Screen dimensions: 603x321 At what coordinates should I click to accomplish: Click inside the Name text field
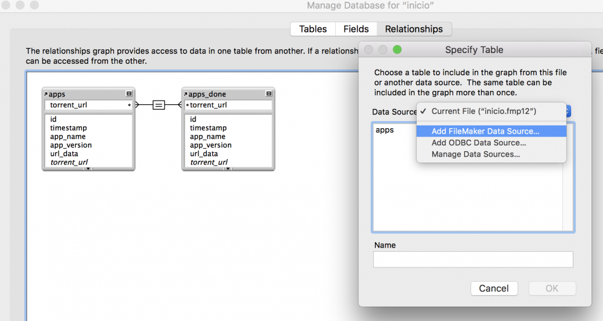click(473, 260)
